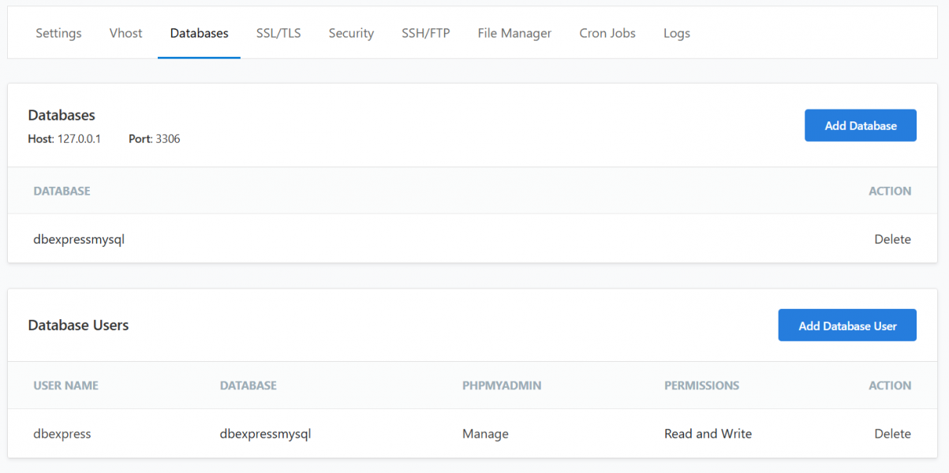Delete the dbexpressmysql database

[892, 239]
